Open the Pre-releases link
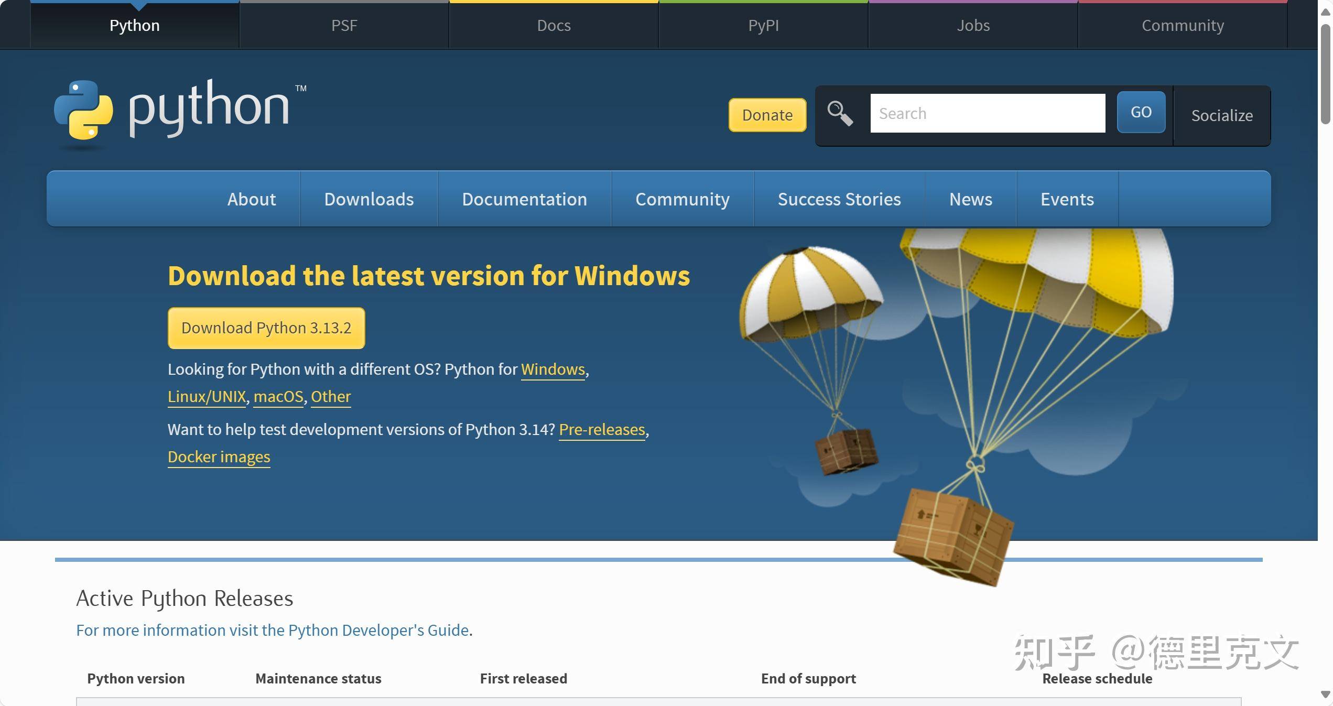 coord(602,430)
